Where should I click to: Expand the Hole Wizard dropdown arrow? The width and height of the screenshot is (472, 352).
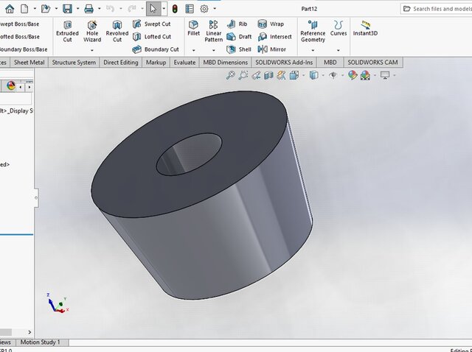coord(92,50)
